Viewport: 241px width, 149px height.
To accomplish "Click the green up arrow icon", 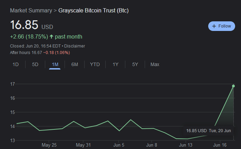I will (x=51, y=36).
